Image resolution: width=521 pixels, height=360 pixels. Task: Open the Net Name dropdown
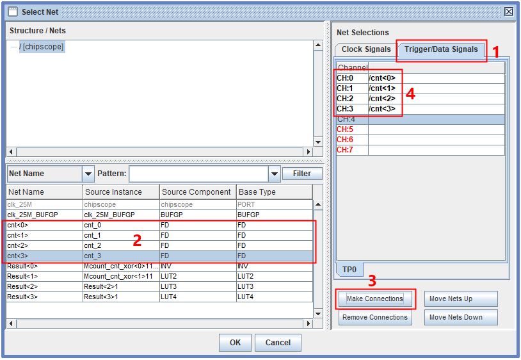point(88,174)
